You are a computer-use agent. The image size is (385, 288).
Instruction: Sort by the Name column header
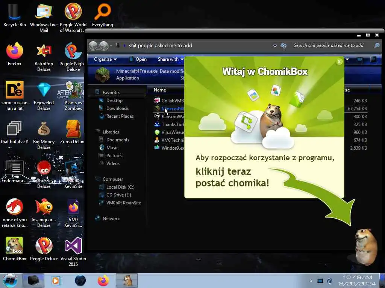[160, 90]
